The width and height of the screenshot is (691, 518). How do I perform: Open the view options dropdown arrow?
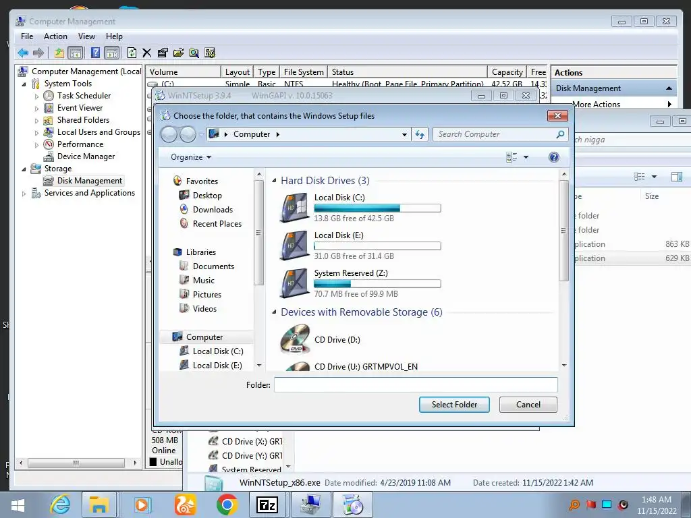(x=526, y=157)
